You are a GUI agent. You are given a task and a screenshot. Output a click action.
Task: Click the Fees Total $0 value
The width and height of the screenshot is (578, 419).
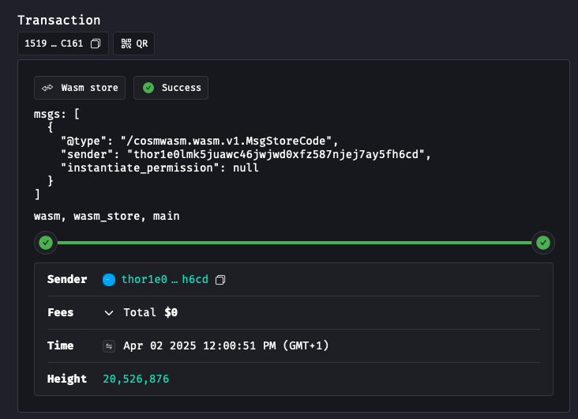(150, 313)
